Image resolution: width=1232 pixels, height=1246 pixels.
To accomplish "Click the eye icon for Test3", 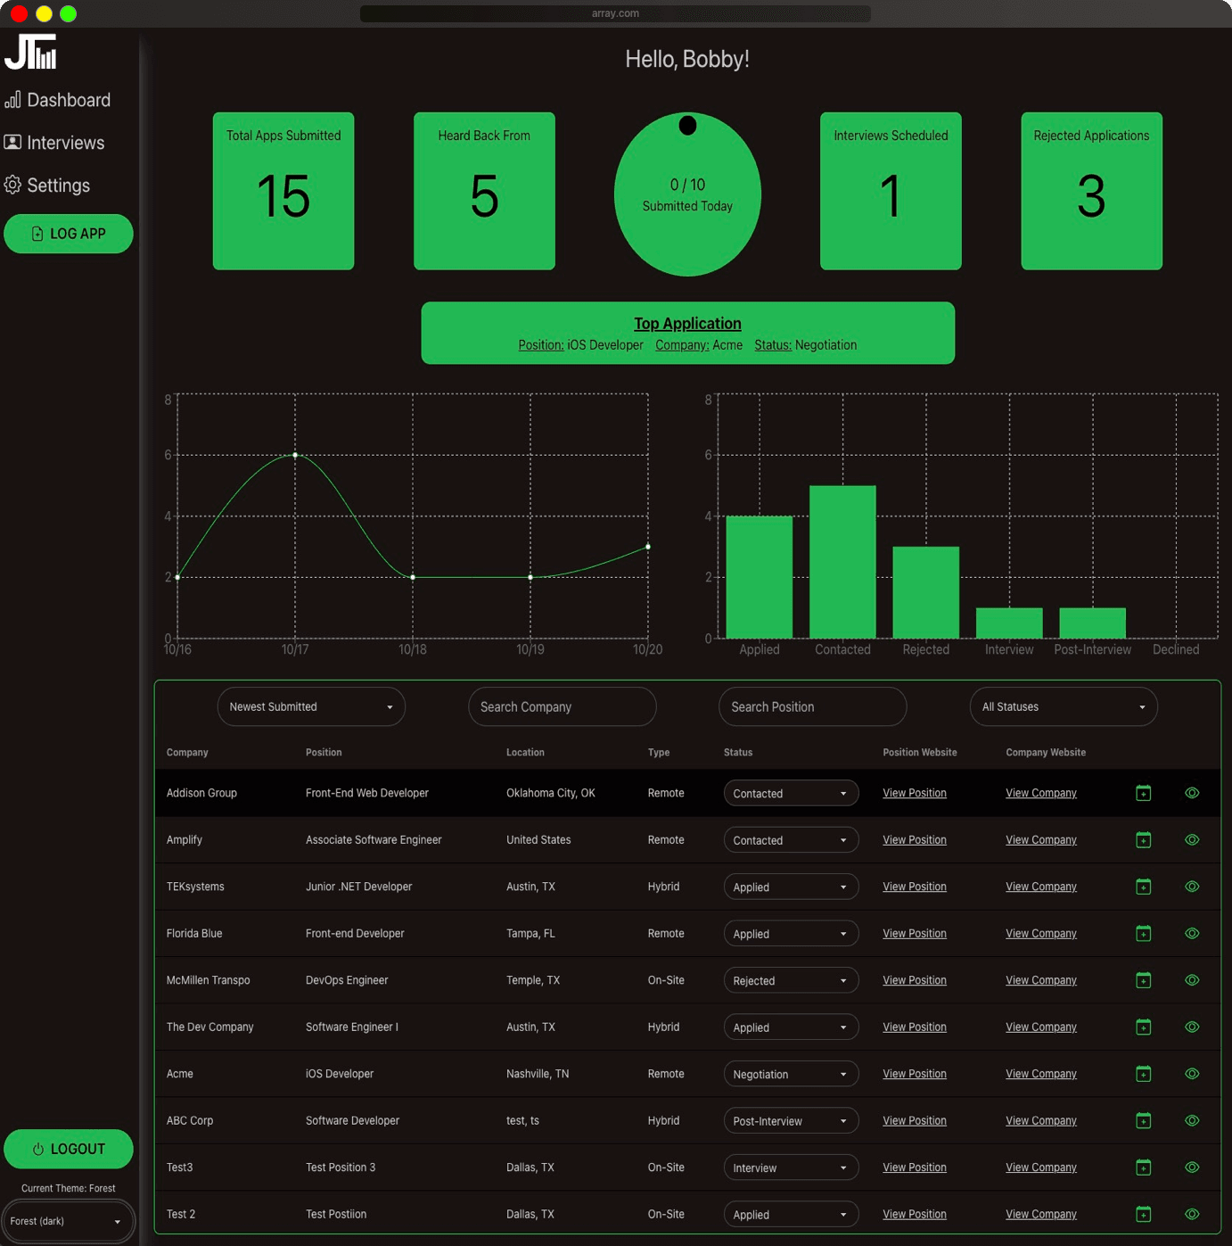I will pyautogui.click(x=1192, y=1167).
